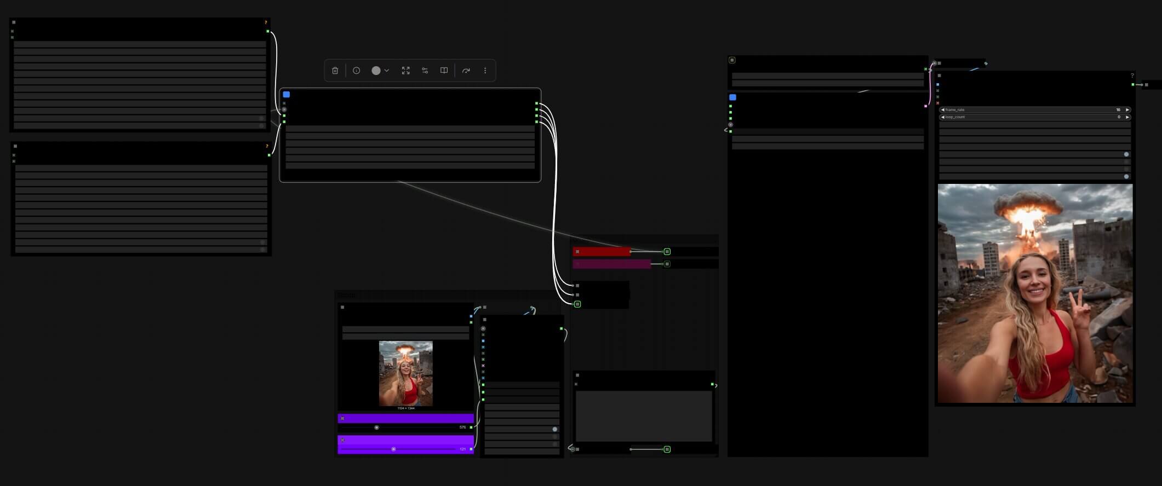Click the magenta node title bar
Image resolution: width=1162 pixels, height=486 pixels.
click(611, 264)
